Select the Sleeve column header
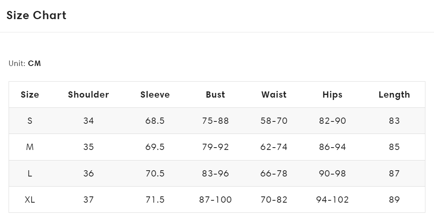The height and width of the screenshot is (221, 434). [155, 95]
